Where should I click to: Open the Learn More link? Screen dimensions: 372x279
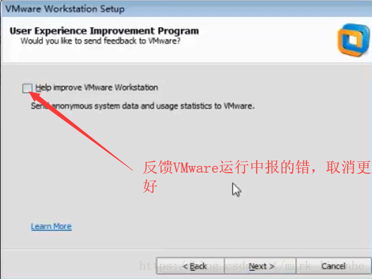point(51,226)
